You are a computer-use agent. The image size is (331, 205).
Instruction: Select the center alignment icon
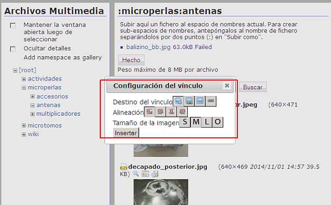tap(171, 112)
